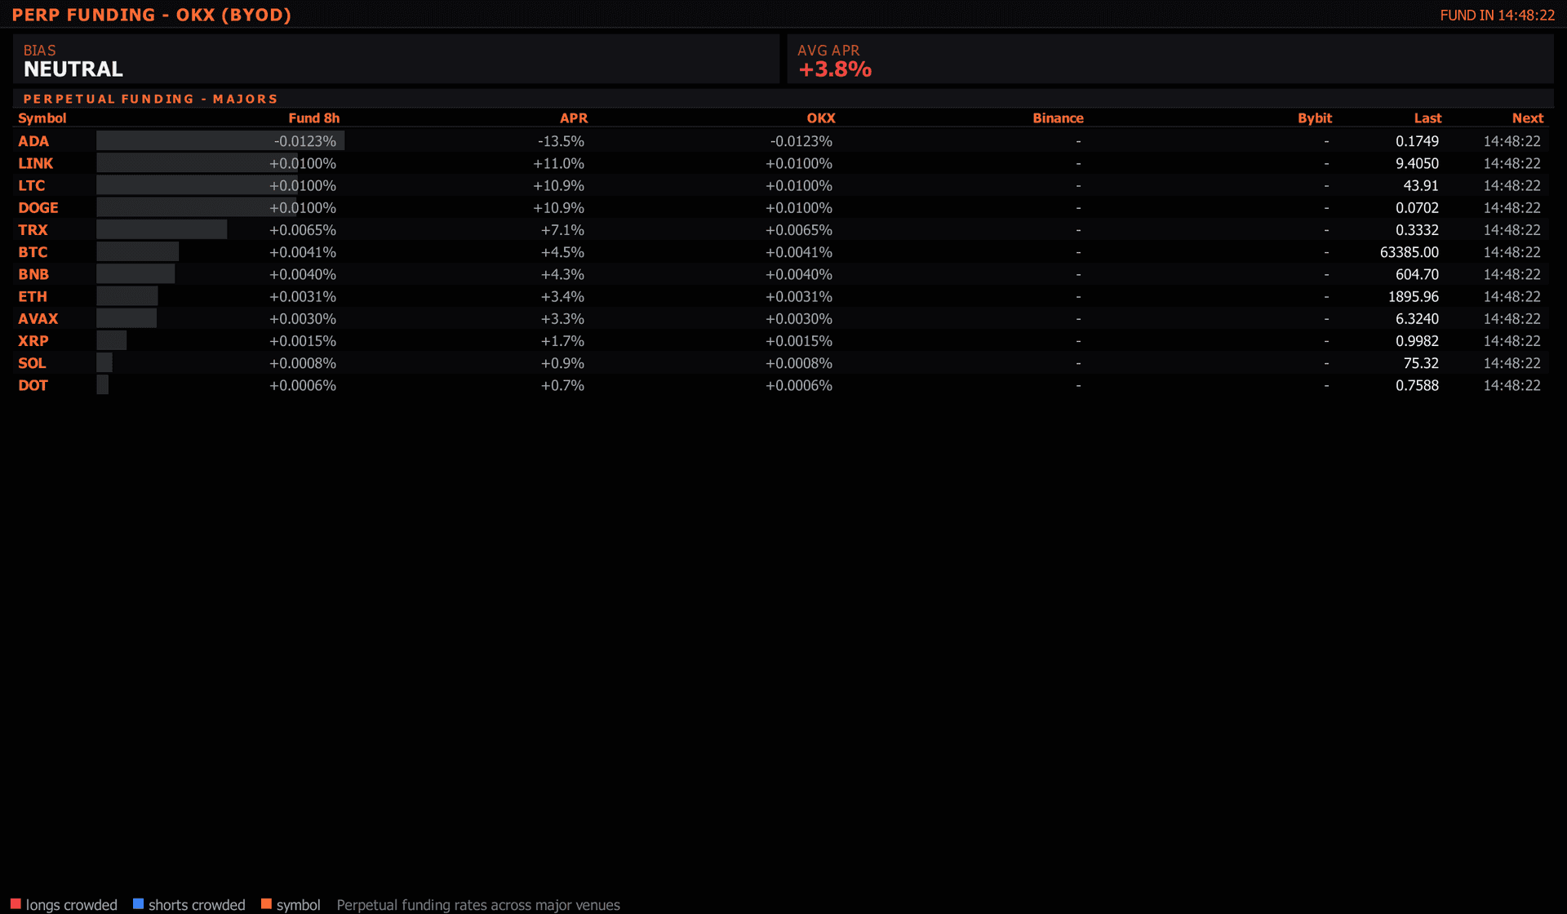Click SOL's last price 75.32

pyautogui.click(x=1421, y=363)
